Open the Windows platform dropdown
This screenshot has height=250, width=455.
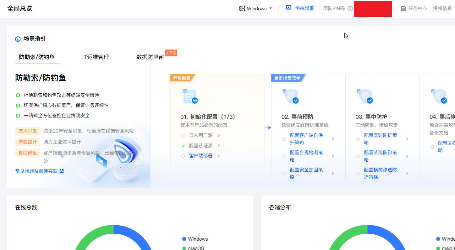coord(255,8)
